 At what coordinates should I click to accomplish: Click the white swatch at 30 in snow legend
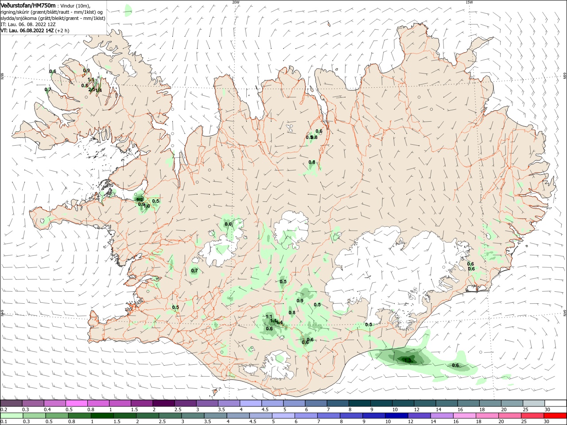pos(555,403)
